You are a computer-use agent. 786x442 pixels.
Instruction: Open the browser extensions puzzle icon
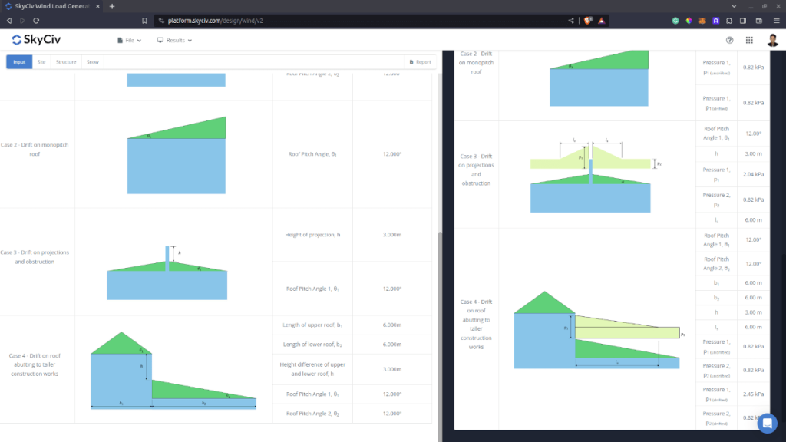coord(730,21)
